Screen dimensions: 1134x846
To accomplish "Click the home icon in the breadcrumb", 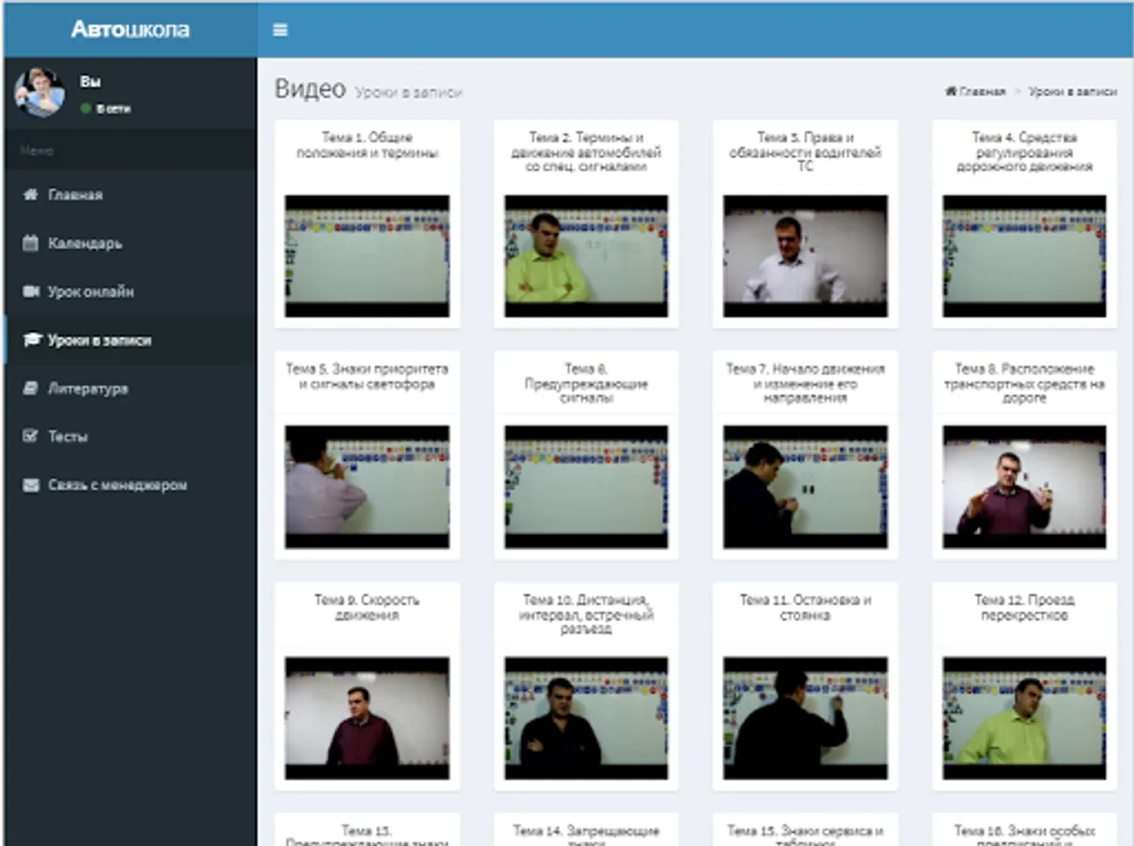I will [x=951, y=92].
